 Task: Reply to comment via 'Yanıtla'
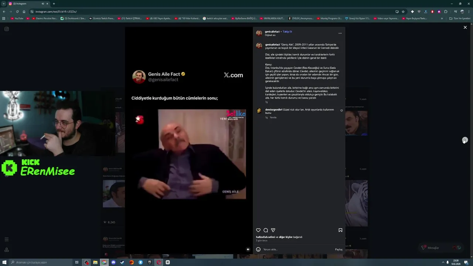(273, 117)
